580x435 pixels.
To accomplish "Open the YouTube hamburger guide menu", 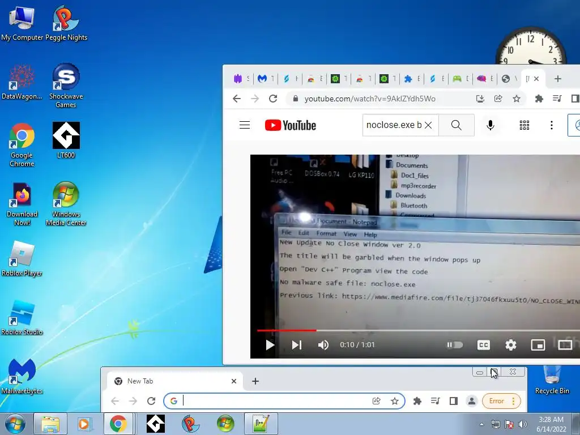I will (x=245, y=125).
